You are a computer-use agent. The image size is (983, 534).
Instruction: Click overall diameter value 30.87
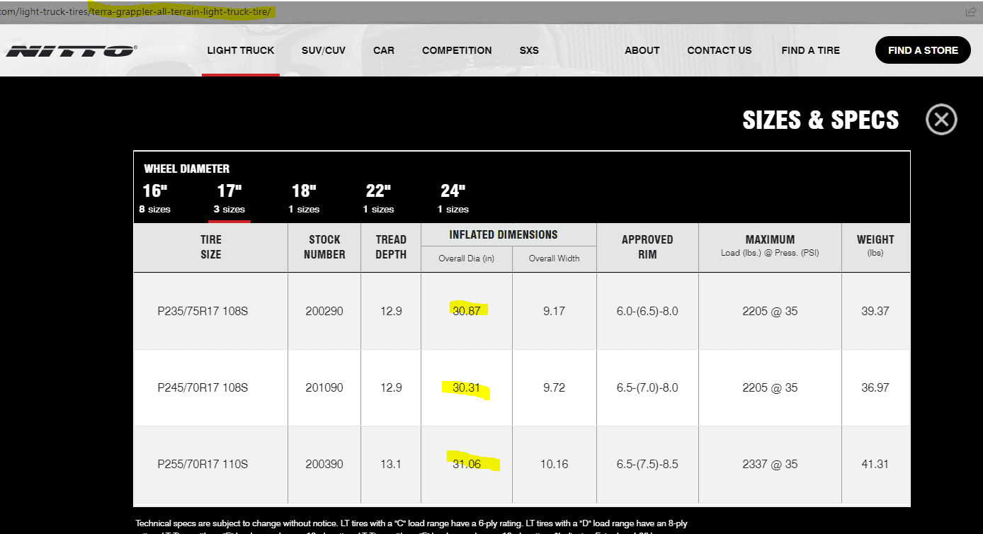point(467,311)
